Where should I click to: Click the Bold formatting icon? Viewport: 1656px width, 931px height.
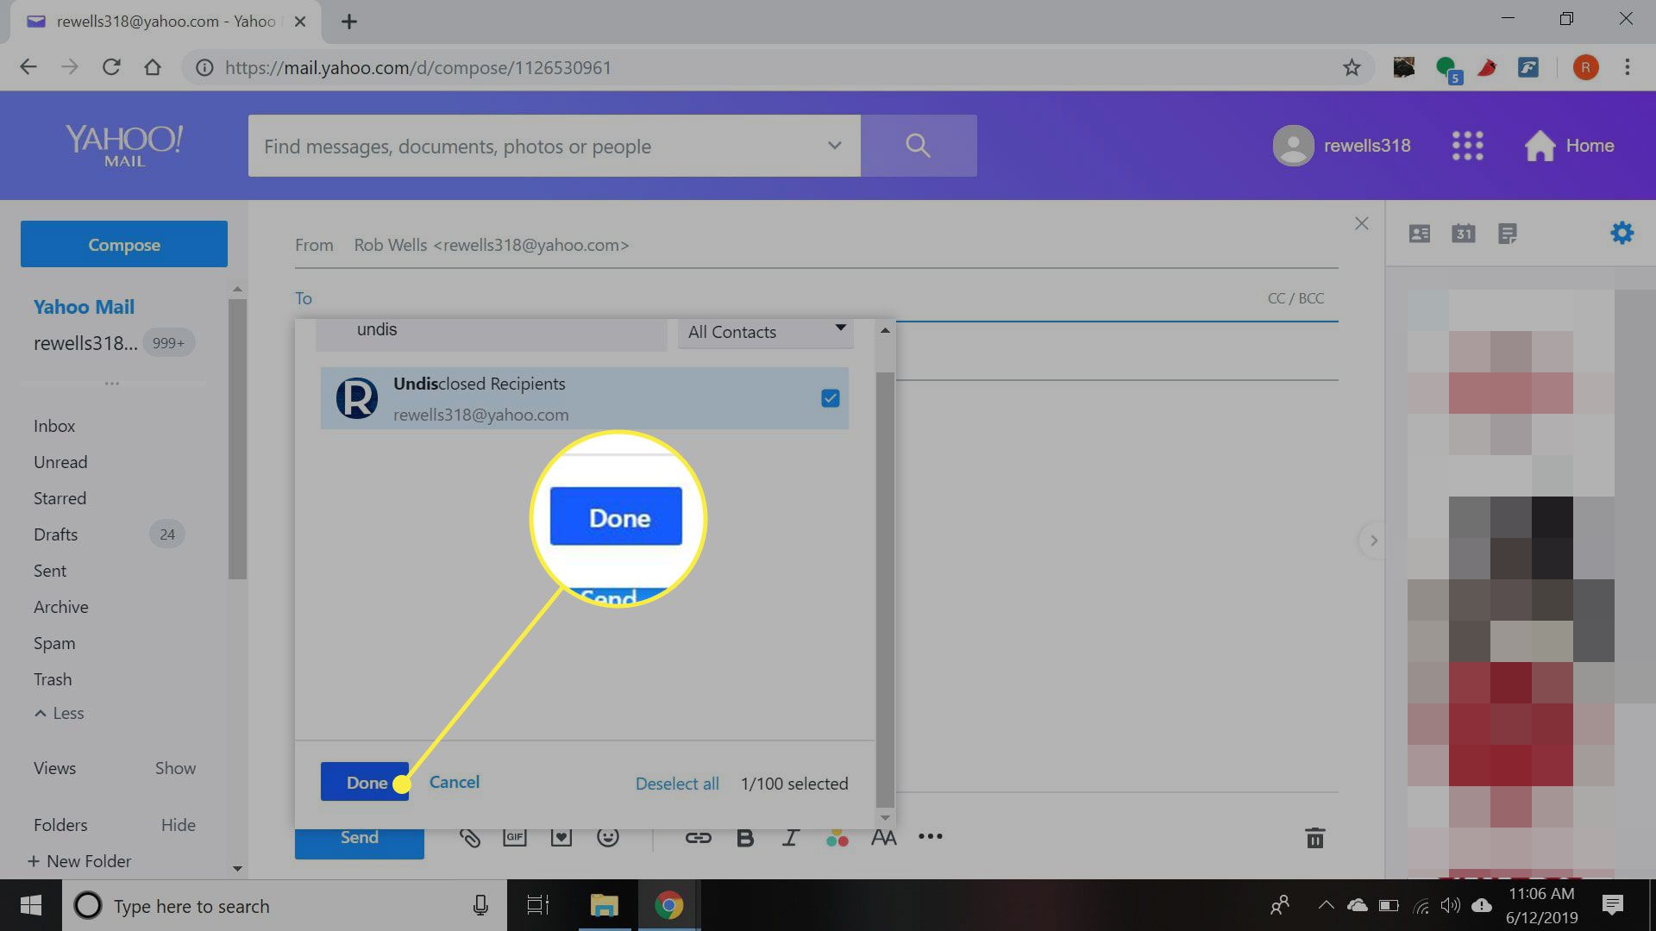coord(743,838)
